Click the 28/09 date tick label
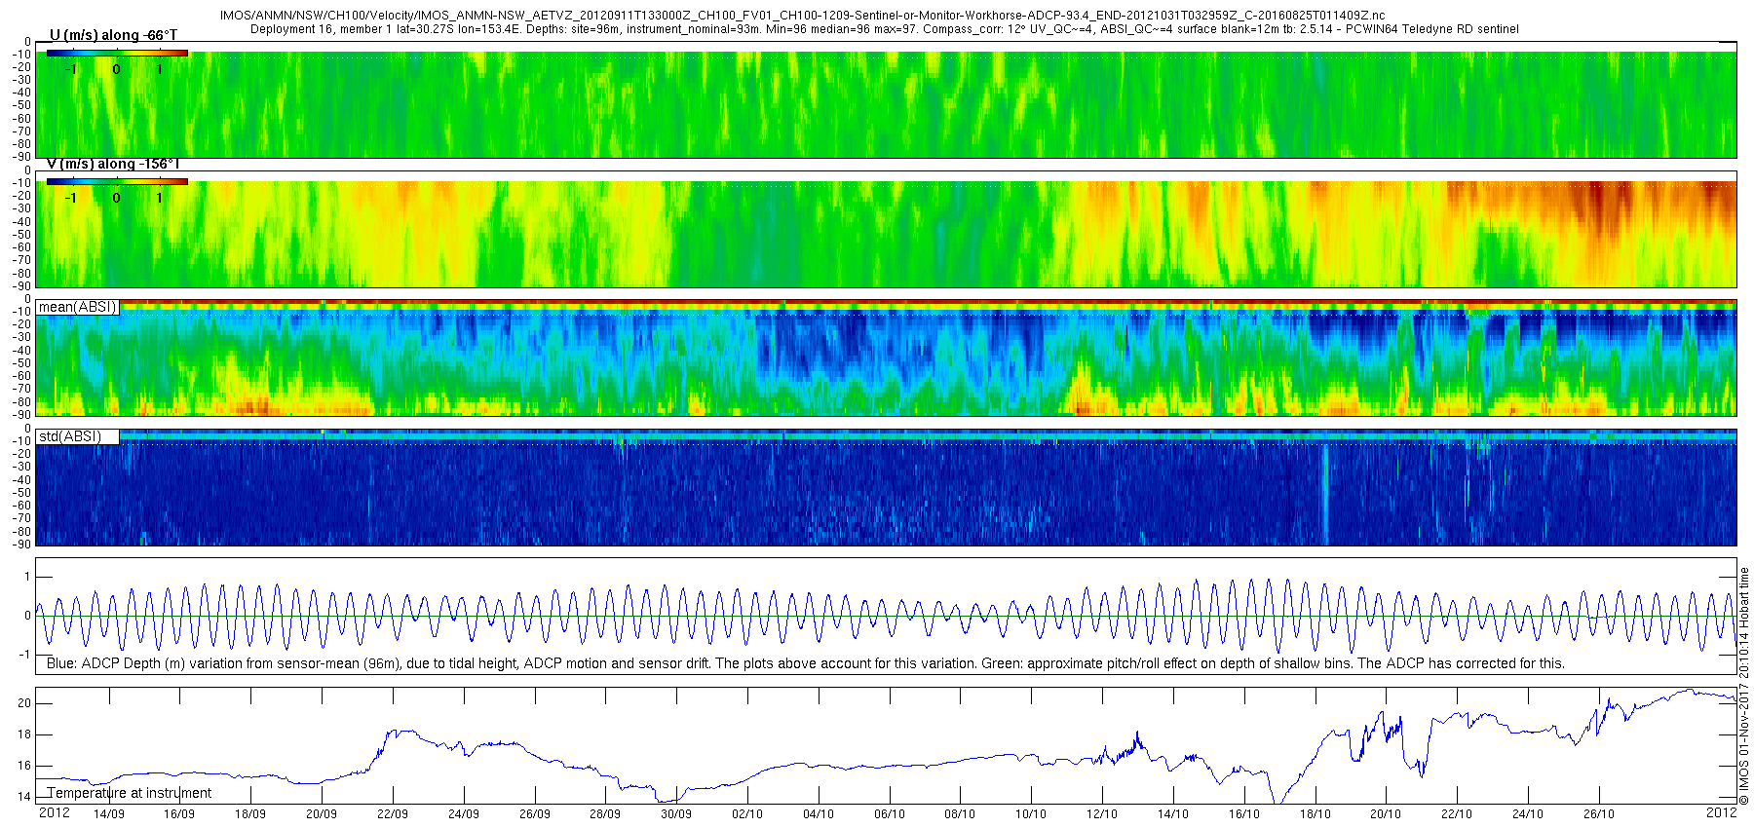This screenshot has width=1754, height=828. (605, 814)
